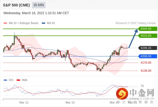Select the 30 MIN timeframe button
Screen dimensions: 158x107
[39, 5]
